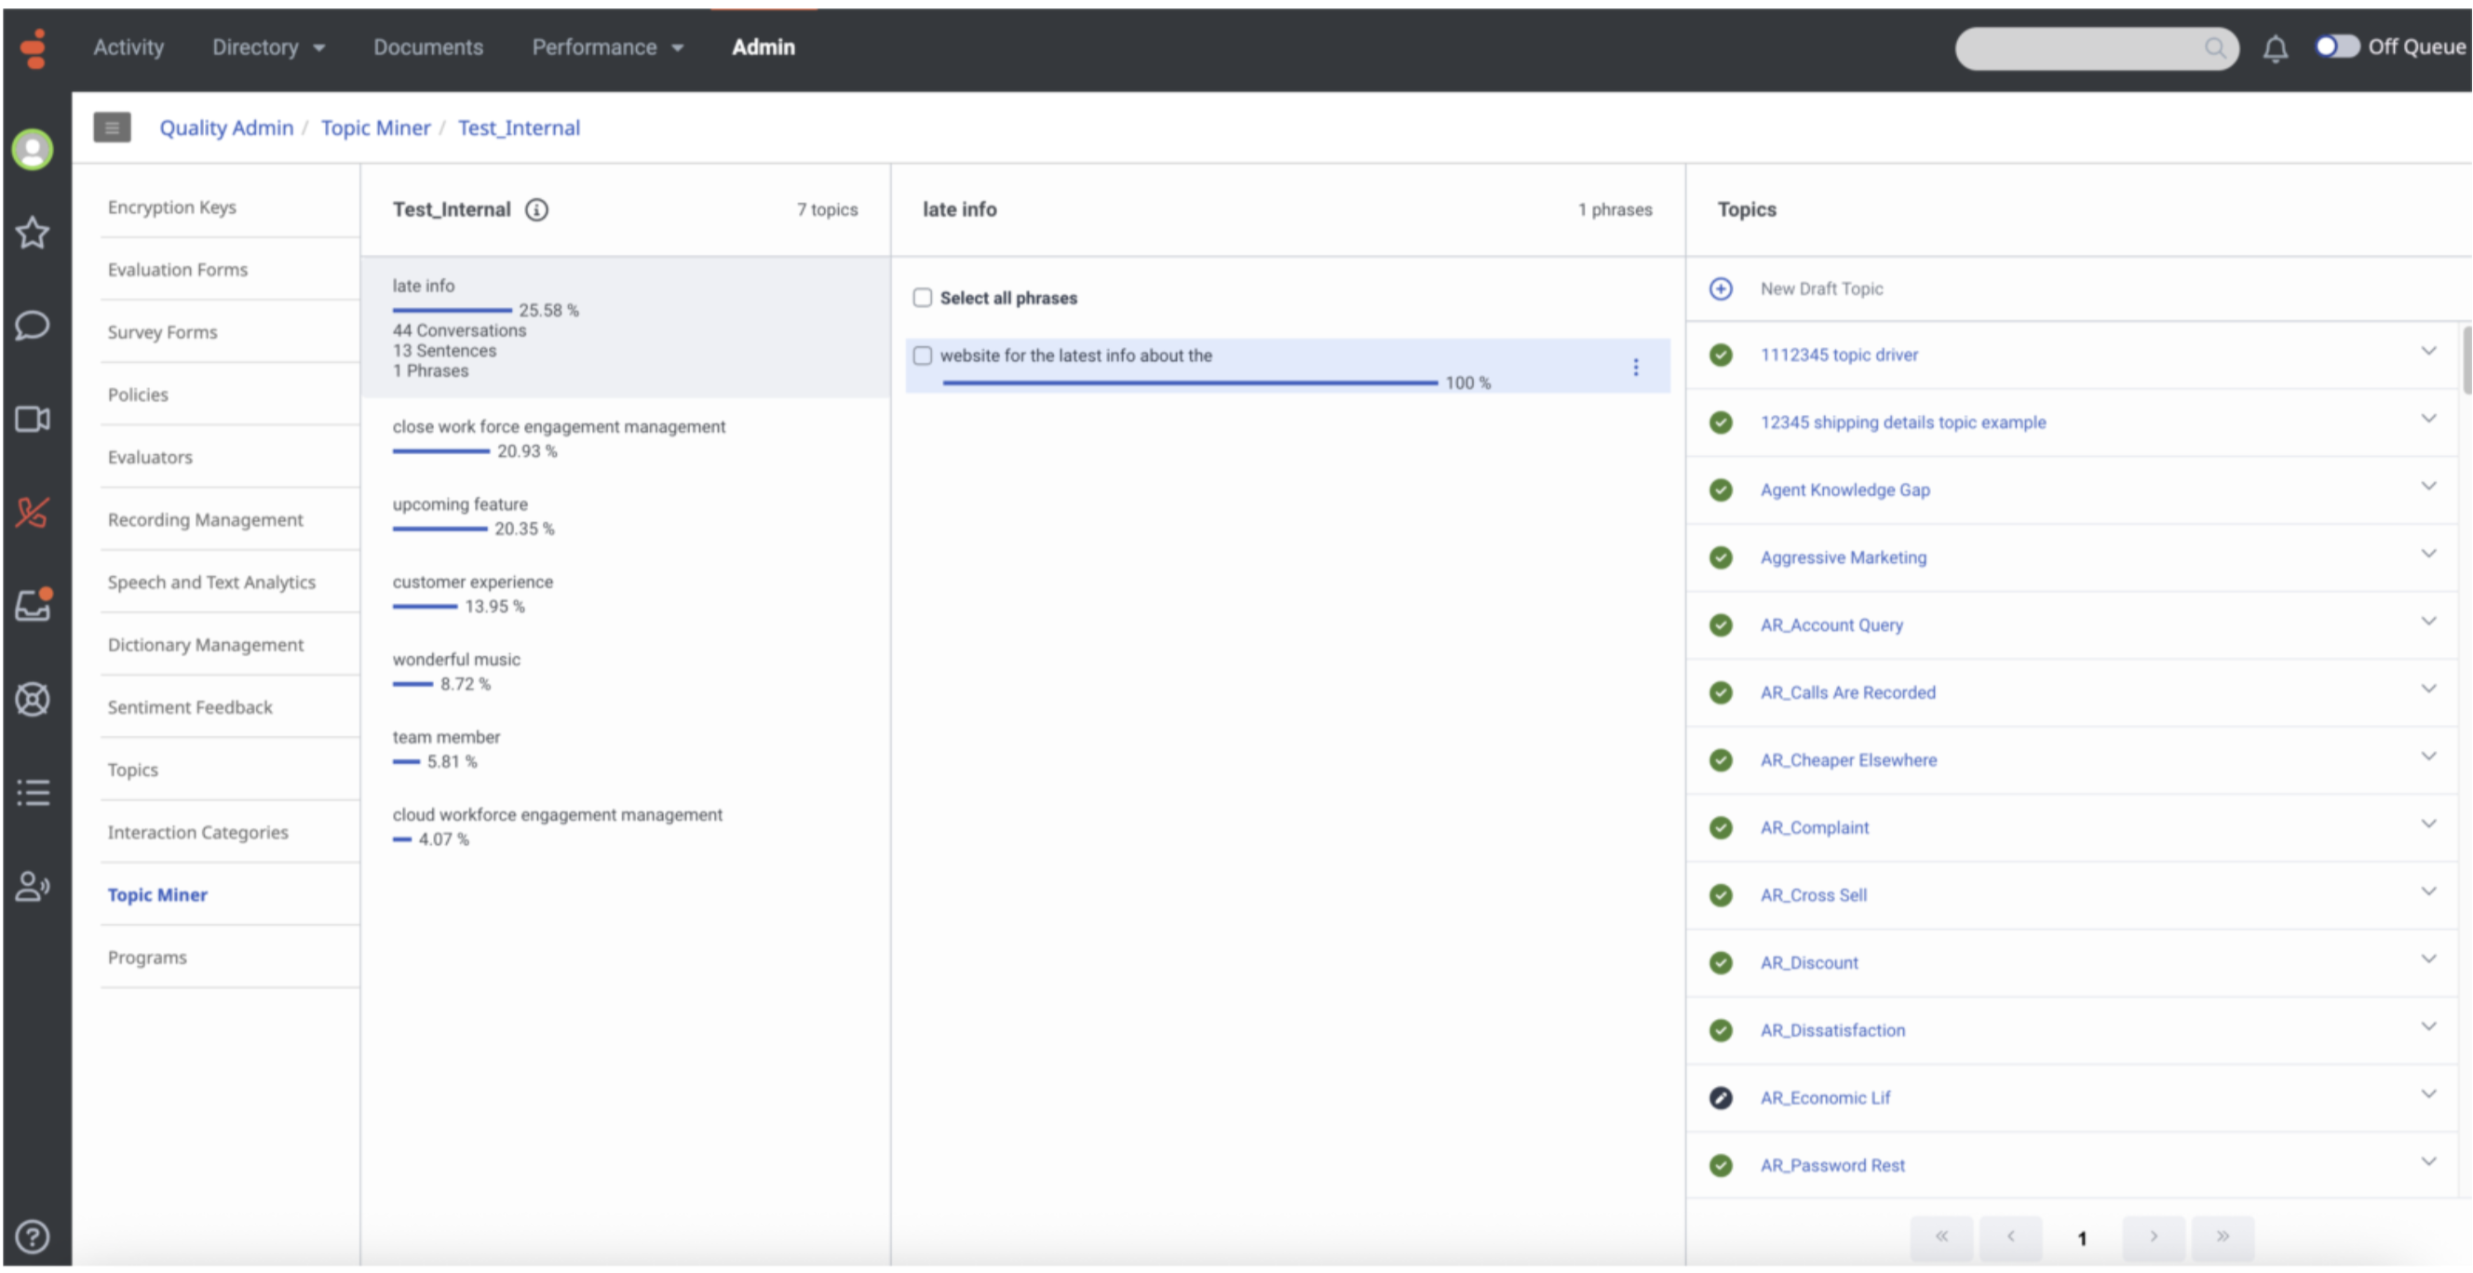Click the video camera sidebar icon

33,420
